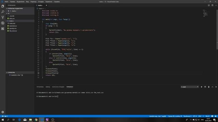This screenshot has height=122, width=218.
Task: Select main function in the Outline view
Action: [16, 75]
